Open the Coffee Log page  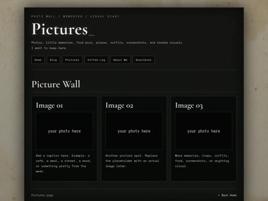pos(96,60)
